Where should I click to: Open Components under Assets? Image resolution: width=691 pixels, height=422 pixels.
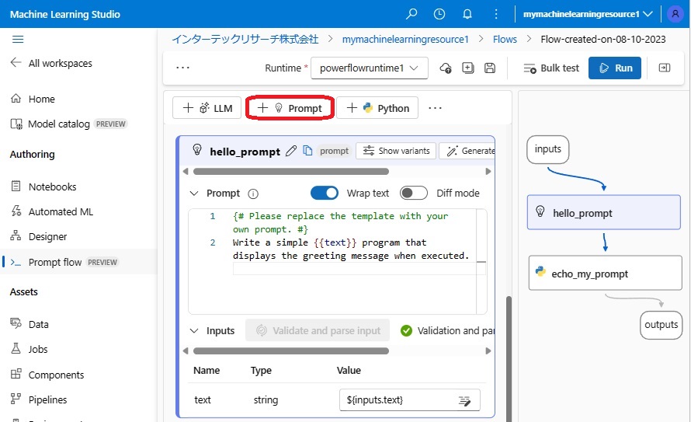pos(47,375)
